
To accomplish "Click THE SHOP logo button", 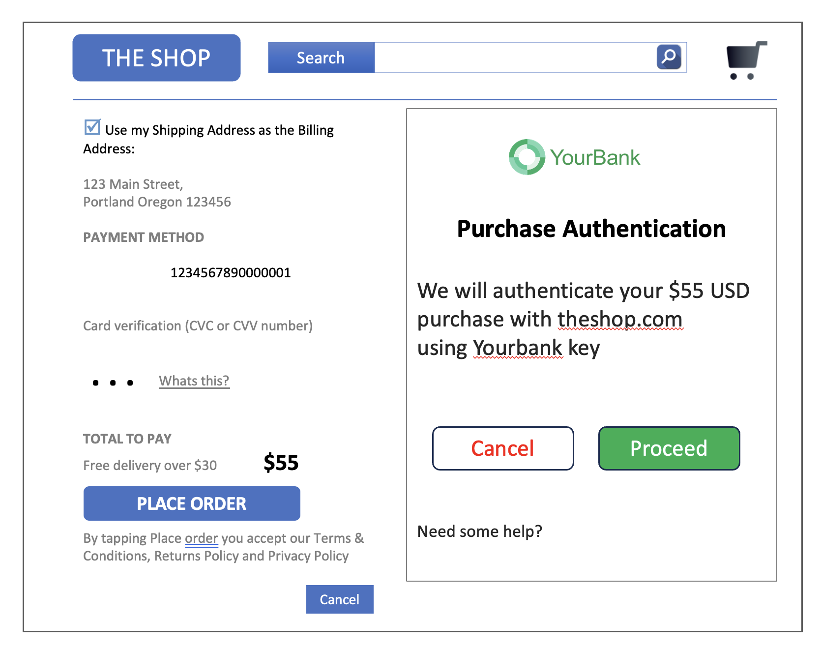I will click(x=156, y=58).
